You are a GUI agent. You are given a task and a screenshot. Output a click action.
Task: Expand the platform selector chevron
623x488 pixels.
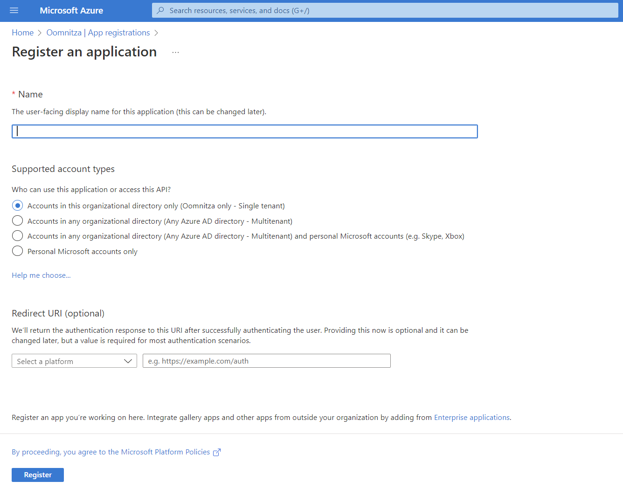[x=128, y=361]
